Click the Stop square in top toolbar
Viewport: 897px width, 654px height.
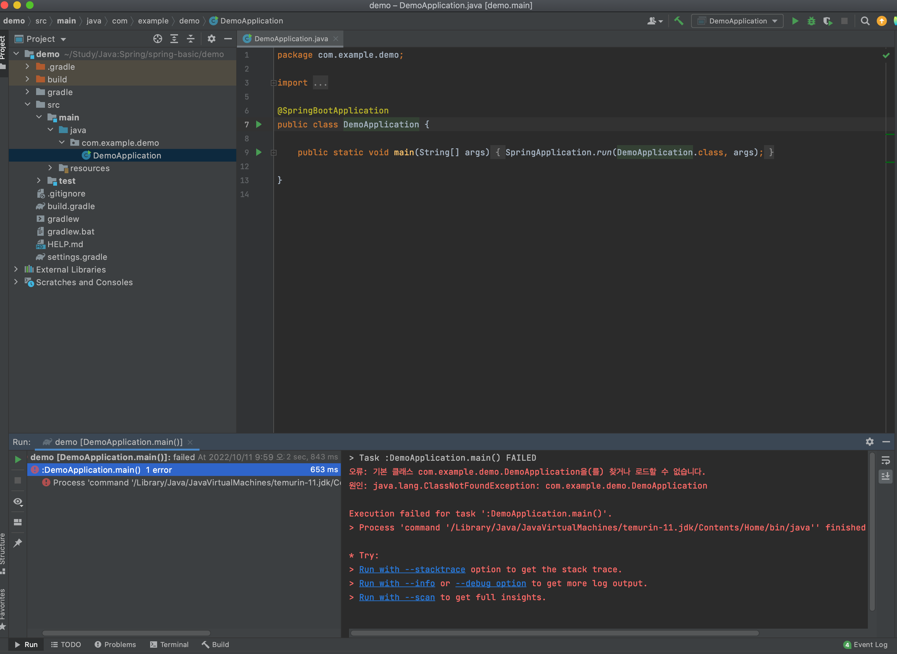click(x=844, y=21)
